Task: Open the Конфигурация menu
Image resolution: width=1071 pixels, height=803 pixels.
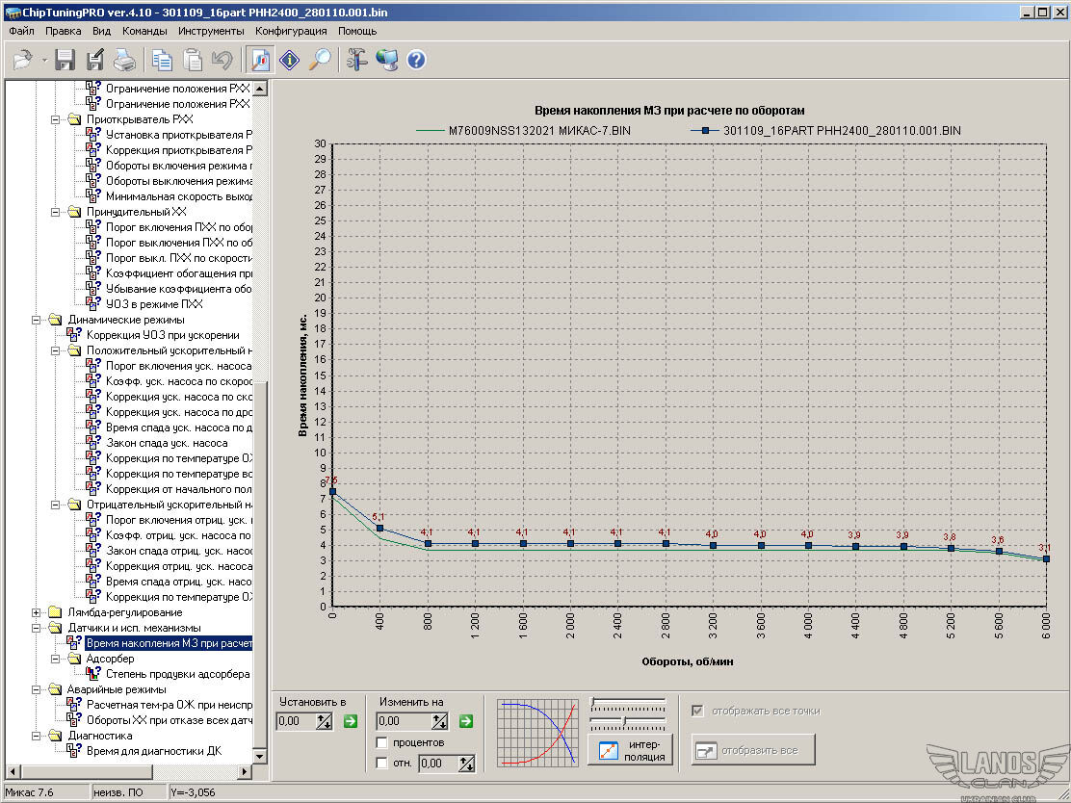Action: tap(291, 31)
